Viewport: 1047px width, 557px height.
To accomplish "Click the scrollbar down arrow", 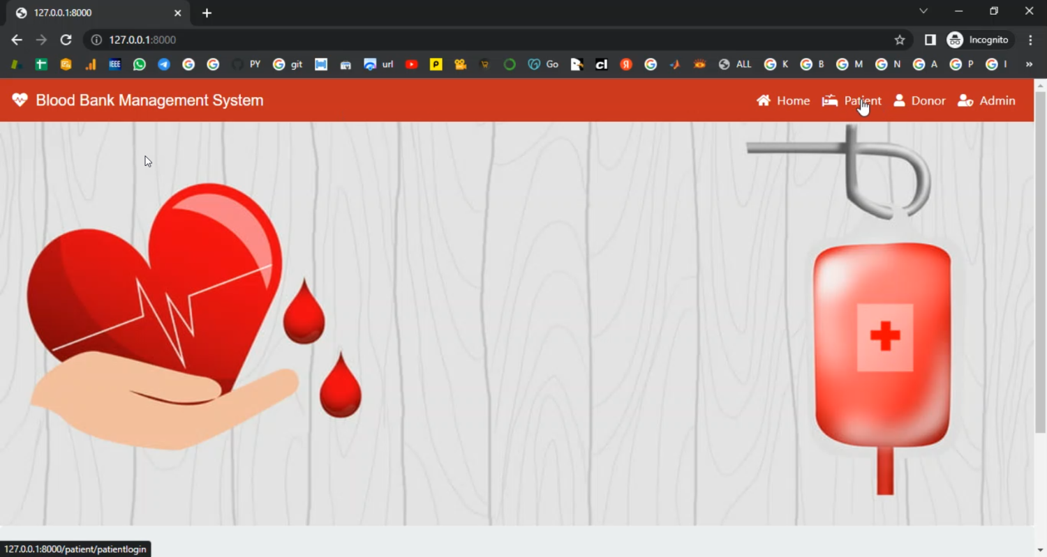I will (1040, 550).
